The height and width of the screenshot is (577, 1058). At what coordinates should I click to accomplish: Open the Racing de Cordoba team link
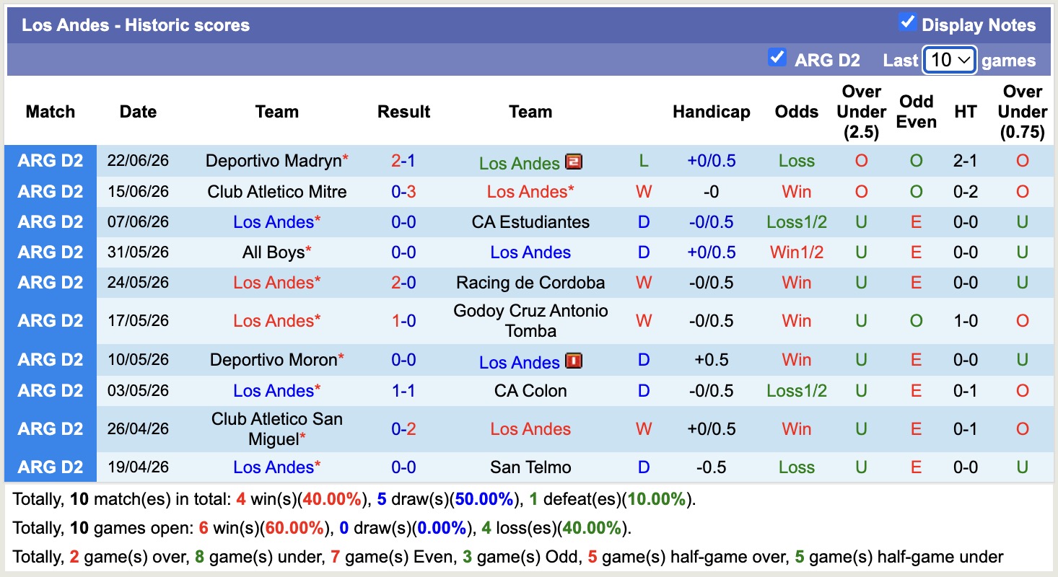[x=530, y=283]
